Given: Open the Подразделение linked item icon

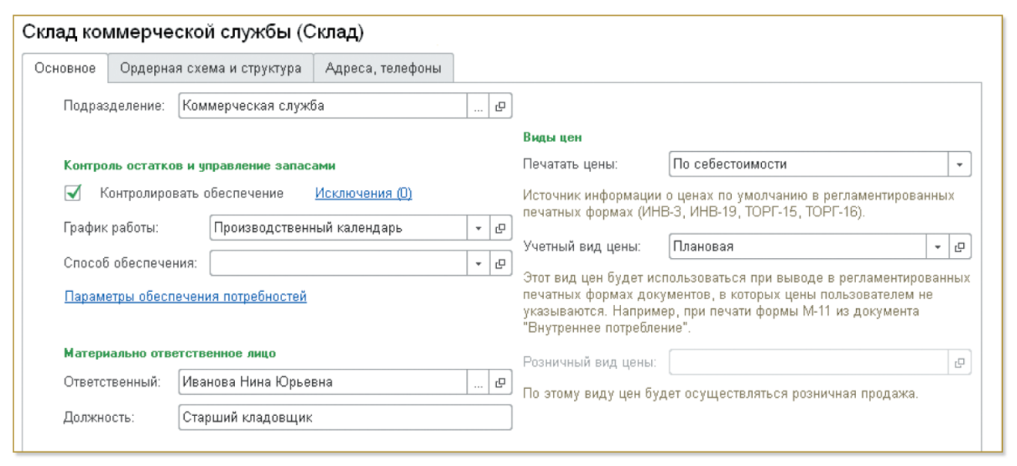Looking at the screenshot, I should 501,107.
